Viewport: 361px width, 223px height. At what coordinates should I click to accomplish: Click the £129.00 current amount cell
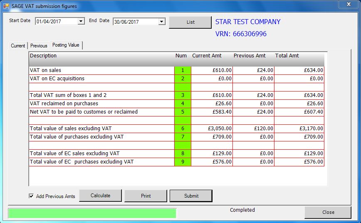[212, 153]
